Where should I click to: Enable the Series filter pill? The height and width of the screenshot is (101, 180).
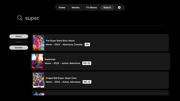(19, 42)
